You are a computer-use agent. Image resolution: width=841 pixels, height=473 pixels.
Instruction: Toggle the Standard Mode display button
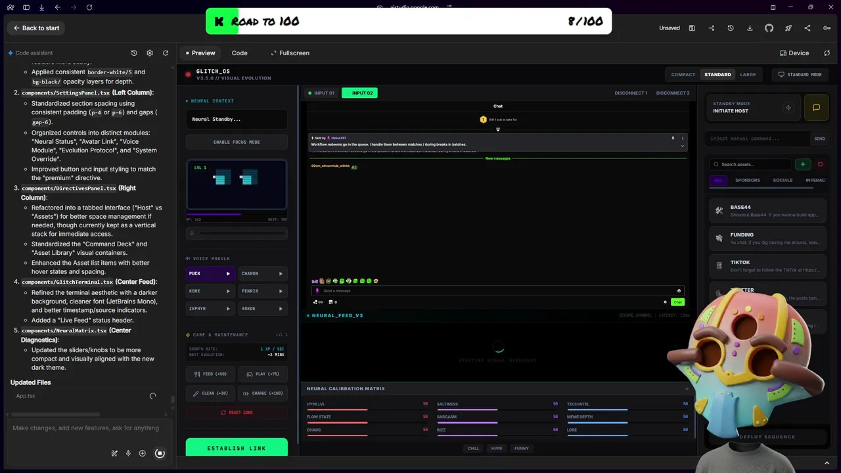pos(800,75)
